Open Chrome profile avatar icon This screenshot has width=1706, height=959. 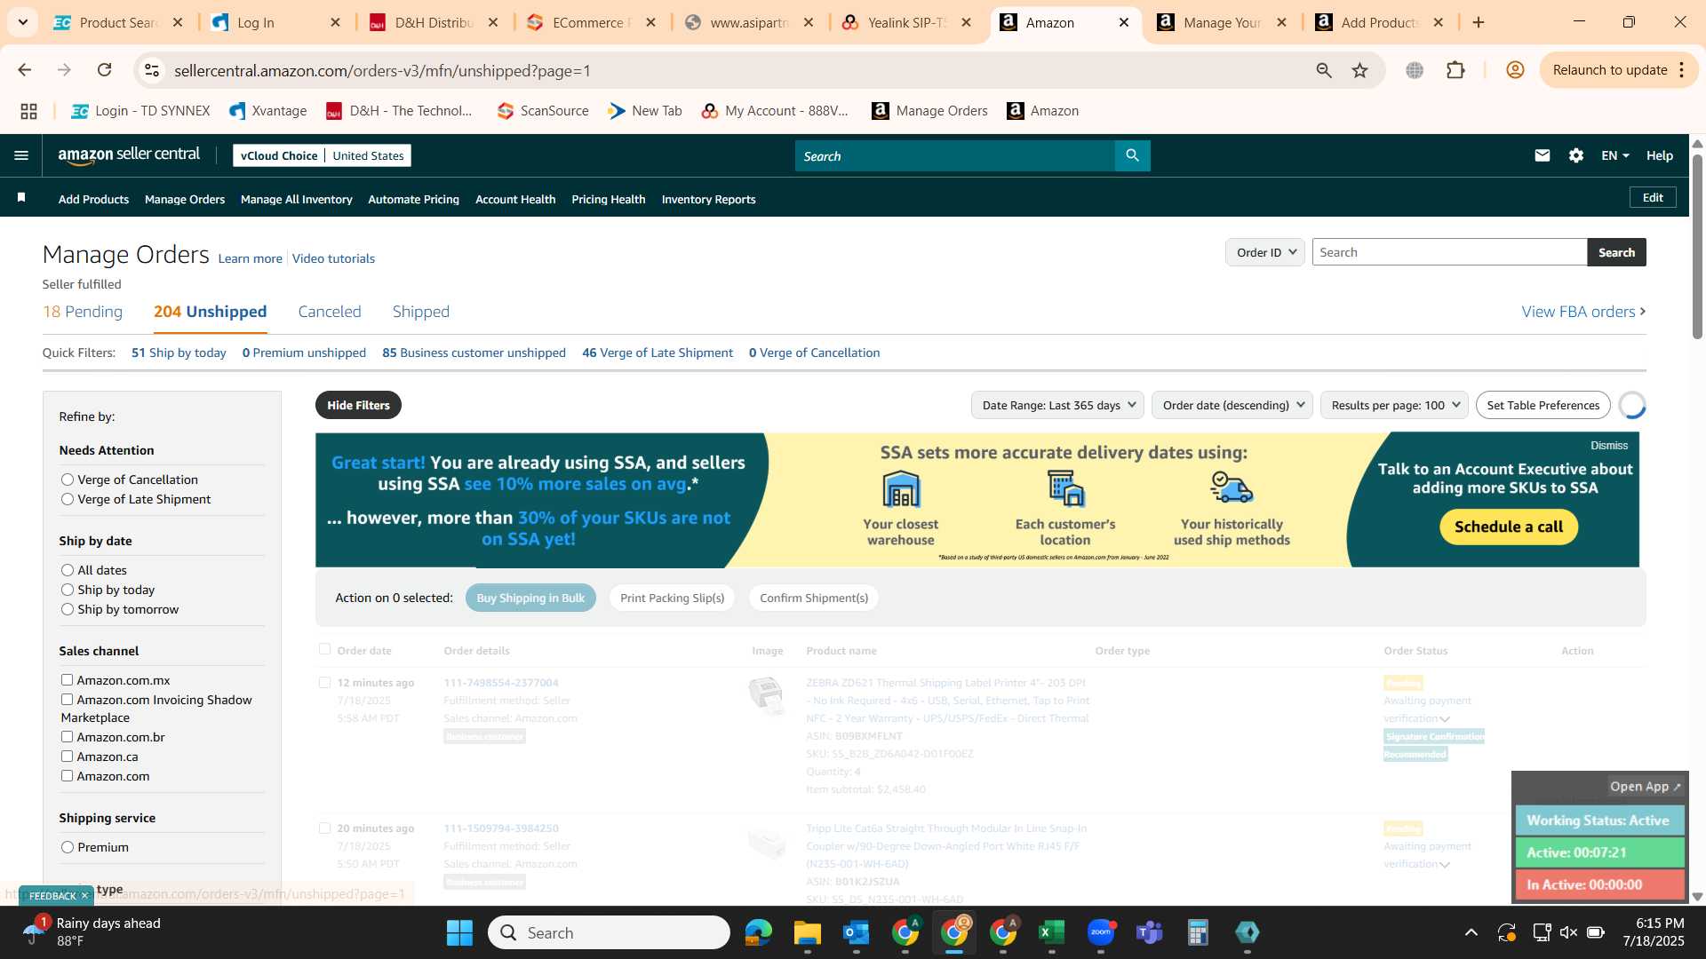[x=1515, y=70]
